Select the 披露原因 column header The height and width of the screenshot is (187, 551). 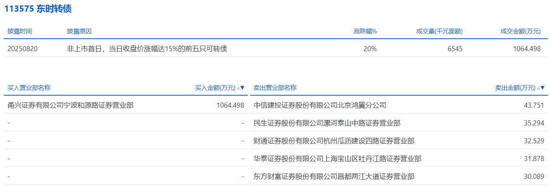point(79,31)
